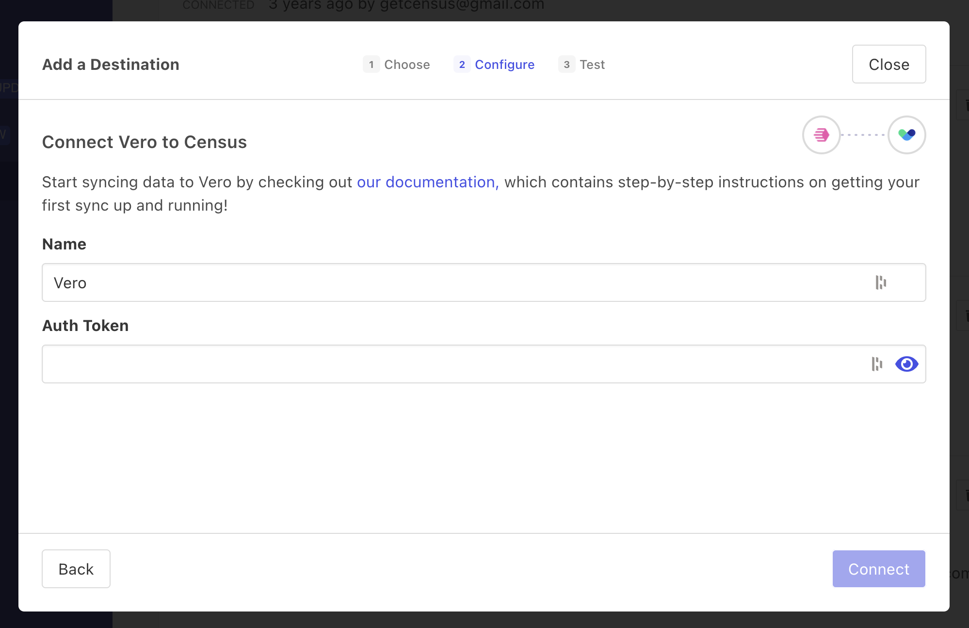Click the Name field label
Image resolution: width=969 pixels, height=628 pixels.
64,244
